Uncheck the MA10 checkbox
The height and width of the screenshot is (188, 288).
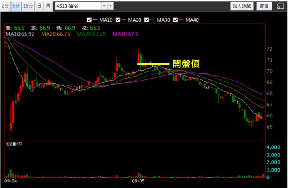[x=89, y=20]
